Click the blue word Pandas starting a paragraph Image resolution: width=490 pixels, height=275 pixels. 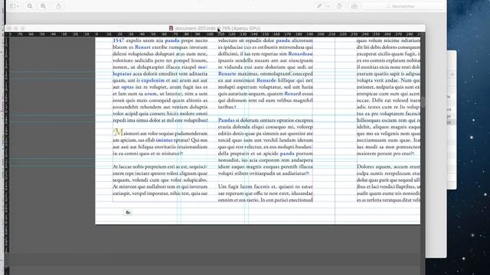227,120
